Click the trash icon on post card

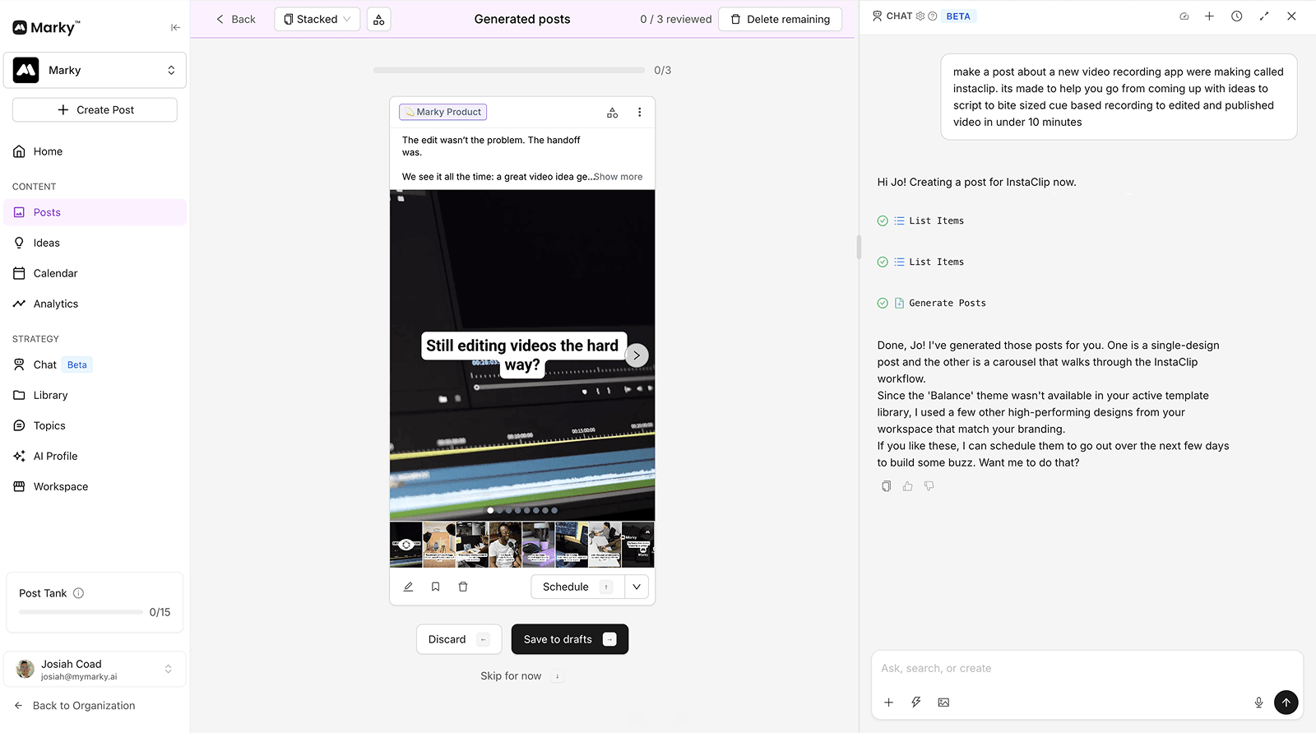(463, 587)
